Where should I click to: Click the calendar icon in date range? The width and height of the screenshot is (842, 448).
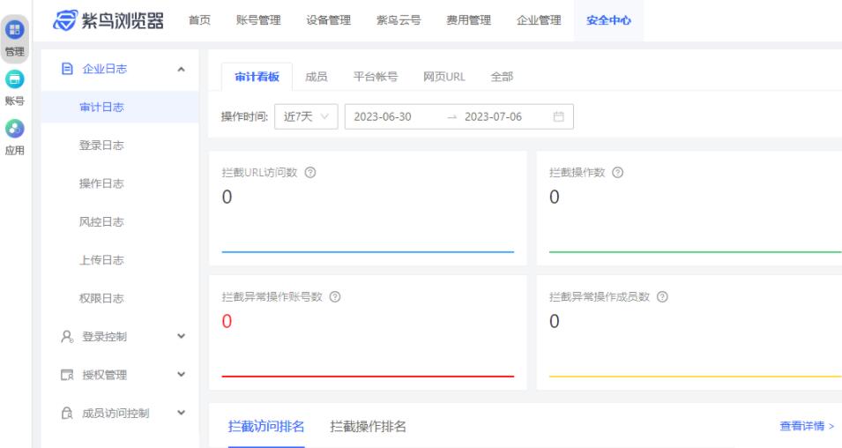[558, 116]
